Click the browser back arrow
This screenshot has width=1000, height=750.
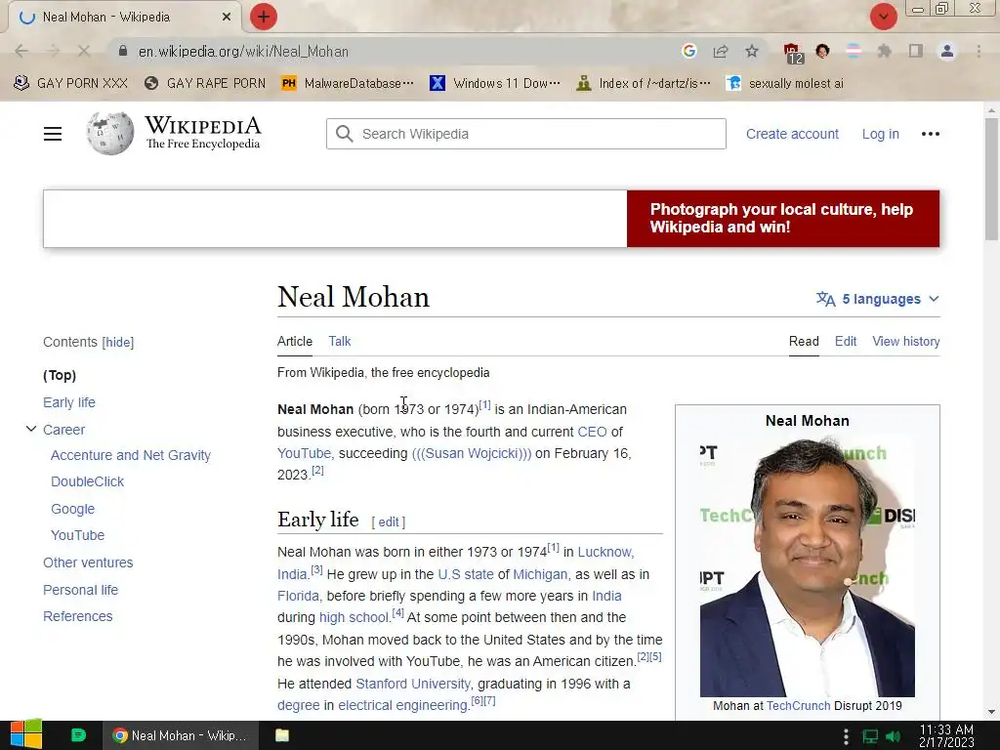point(21,51)
